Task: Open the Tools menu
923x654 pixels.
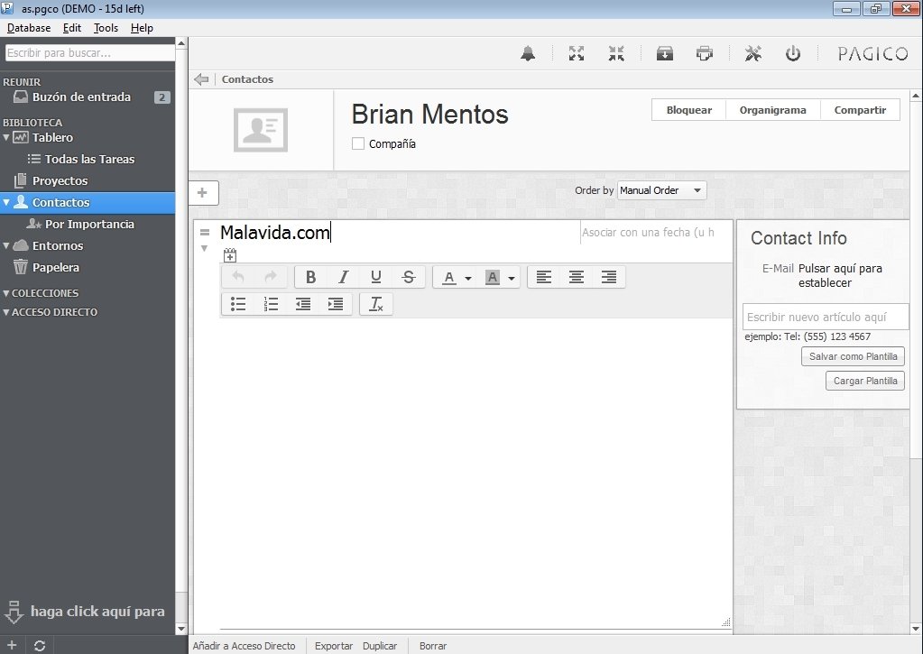Action: (106, 28)
